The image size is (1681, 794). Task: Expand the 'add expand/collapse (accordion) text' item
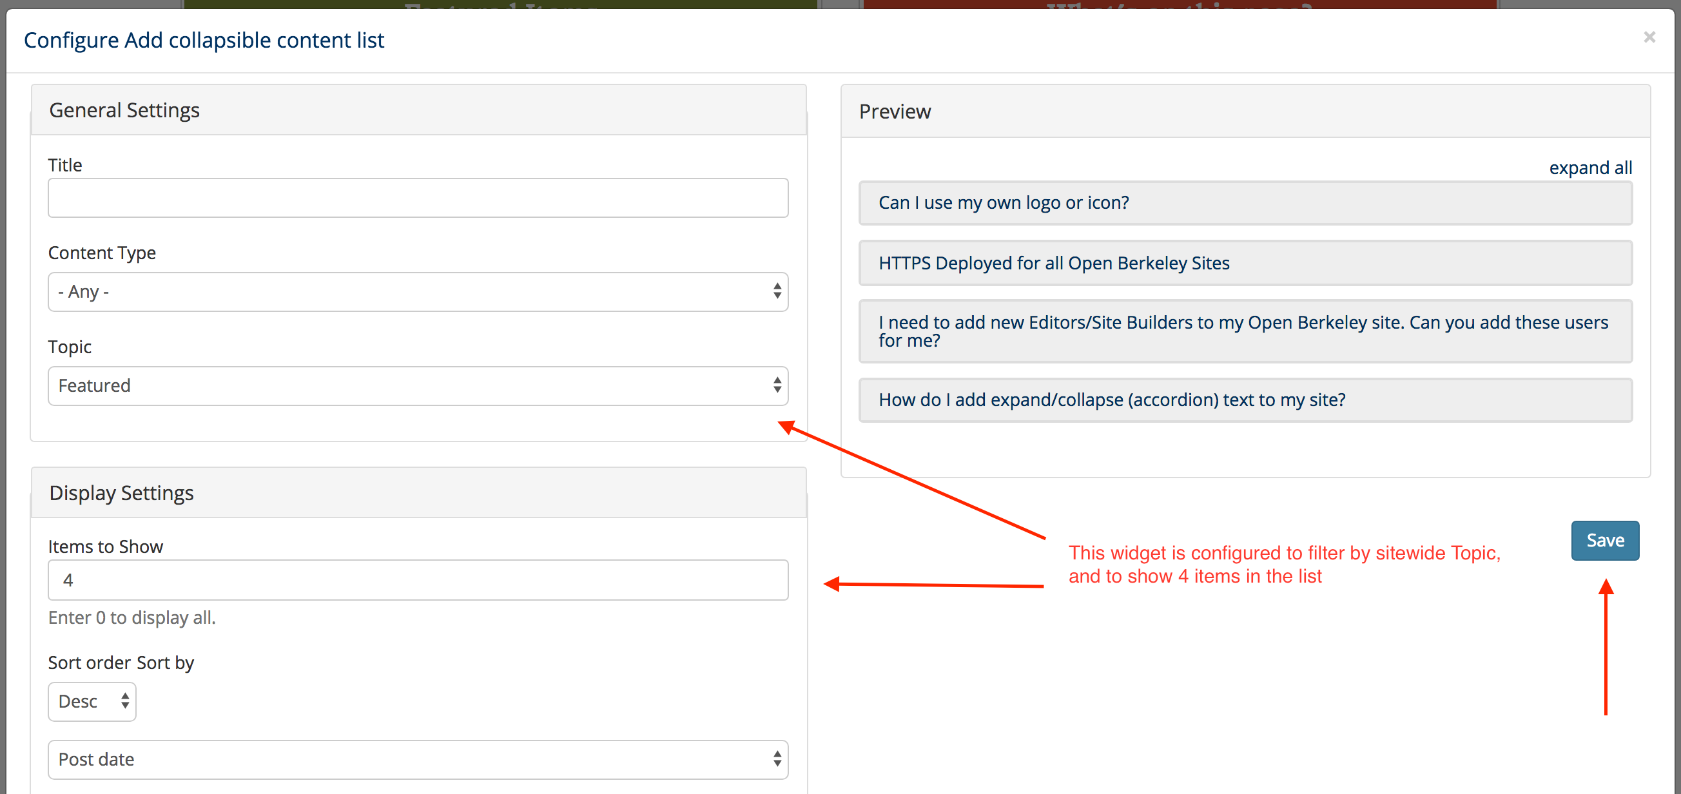coord(1245,400)
